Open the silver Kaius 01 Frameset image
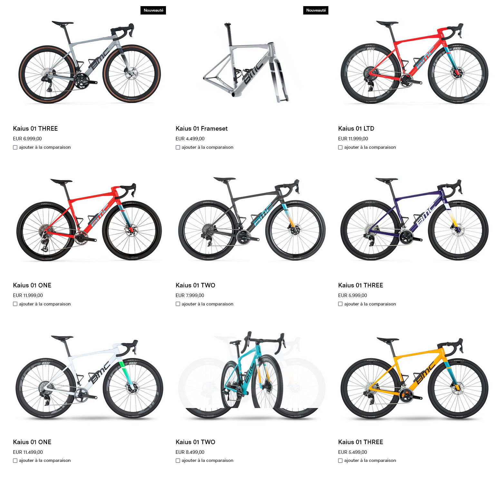Viewport: 504px width, 479px height. point(246,63)
